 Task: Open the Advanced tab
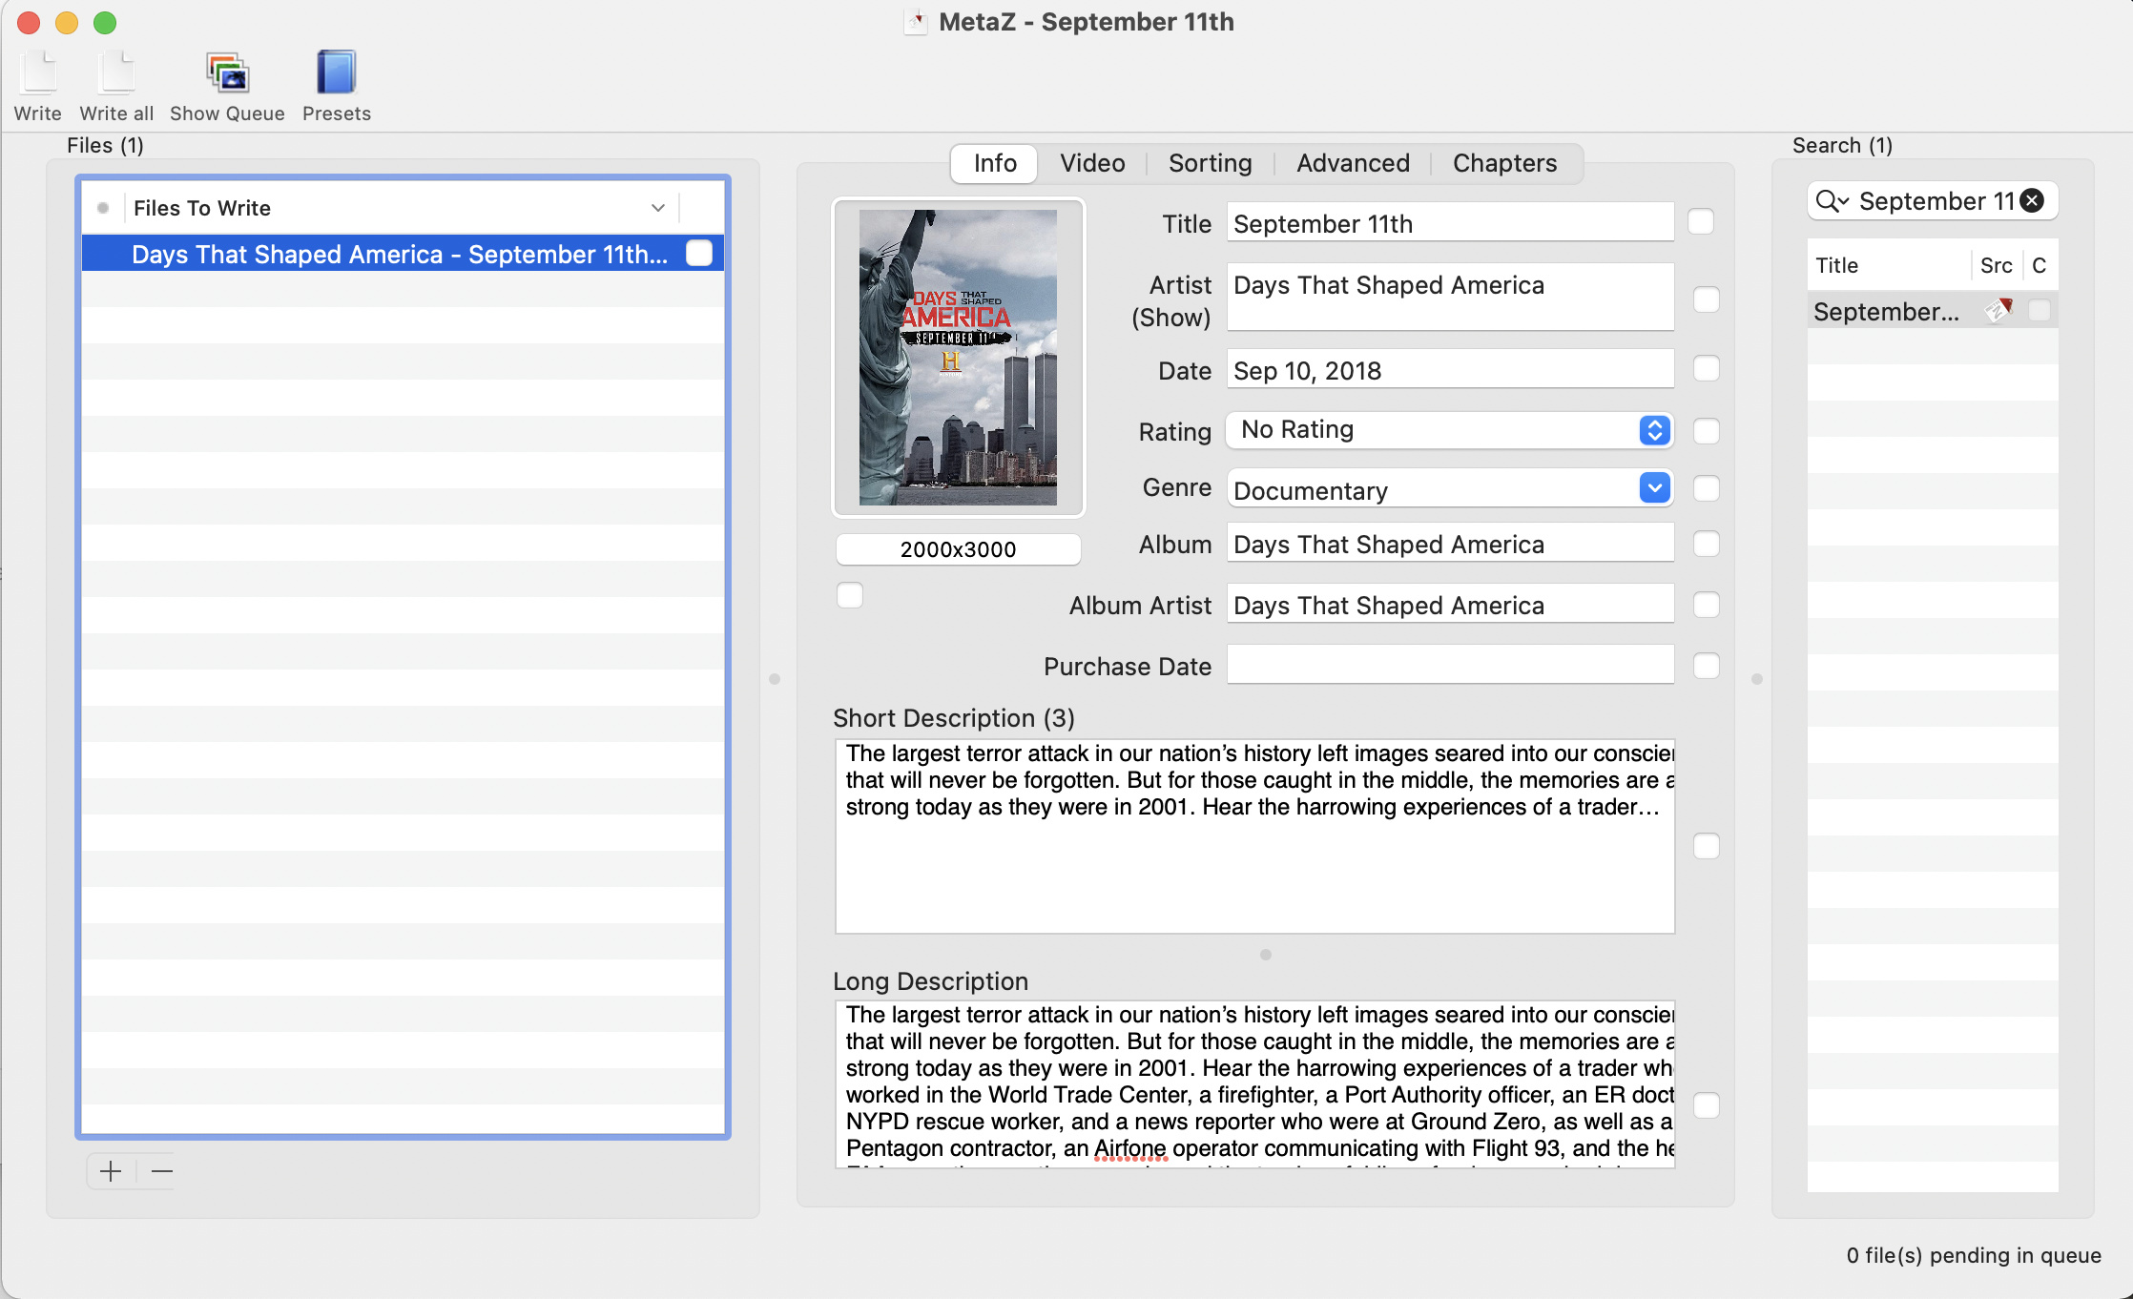1352,164
